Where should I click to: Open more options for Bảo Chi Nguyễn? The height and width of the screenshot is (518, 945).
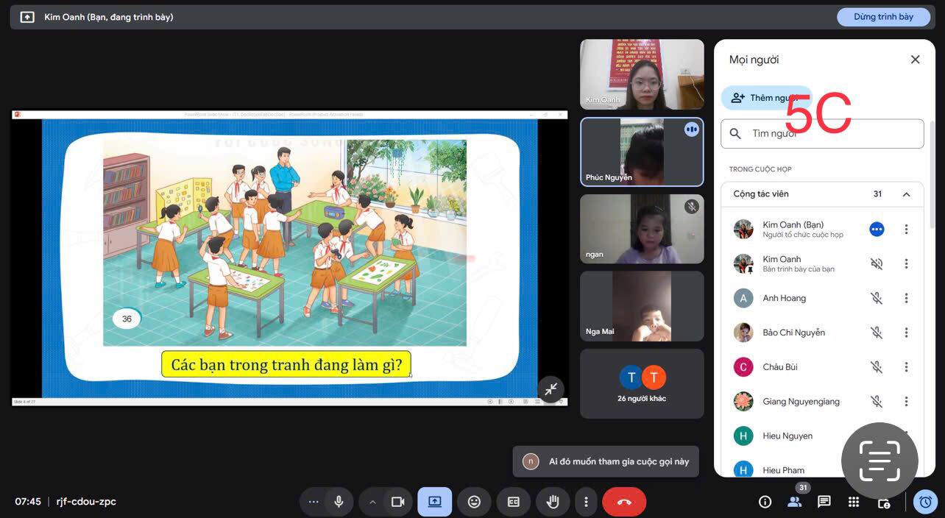[x=906, y=333]
